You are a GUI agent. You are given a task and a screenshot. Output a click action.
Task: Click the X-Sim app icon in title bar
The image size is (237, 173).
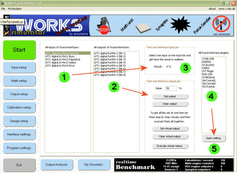pos(3,3)
